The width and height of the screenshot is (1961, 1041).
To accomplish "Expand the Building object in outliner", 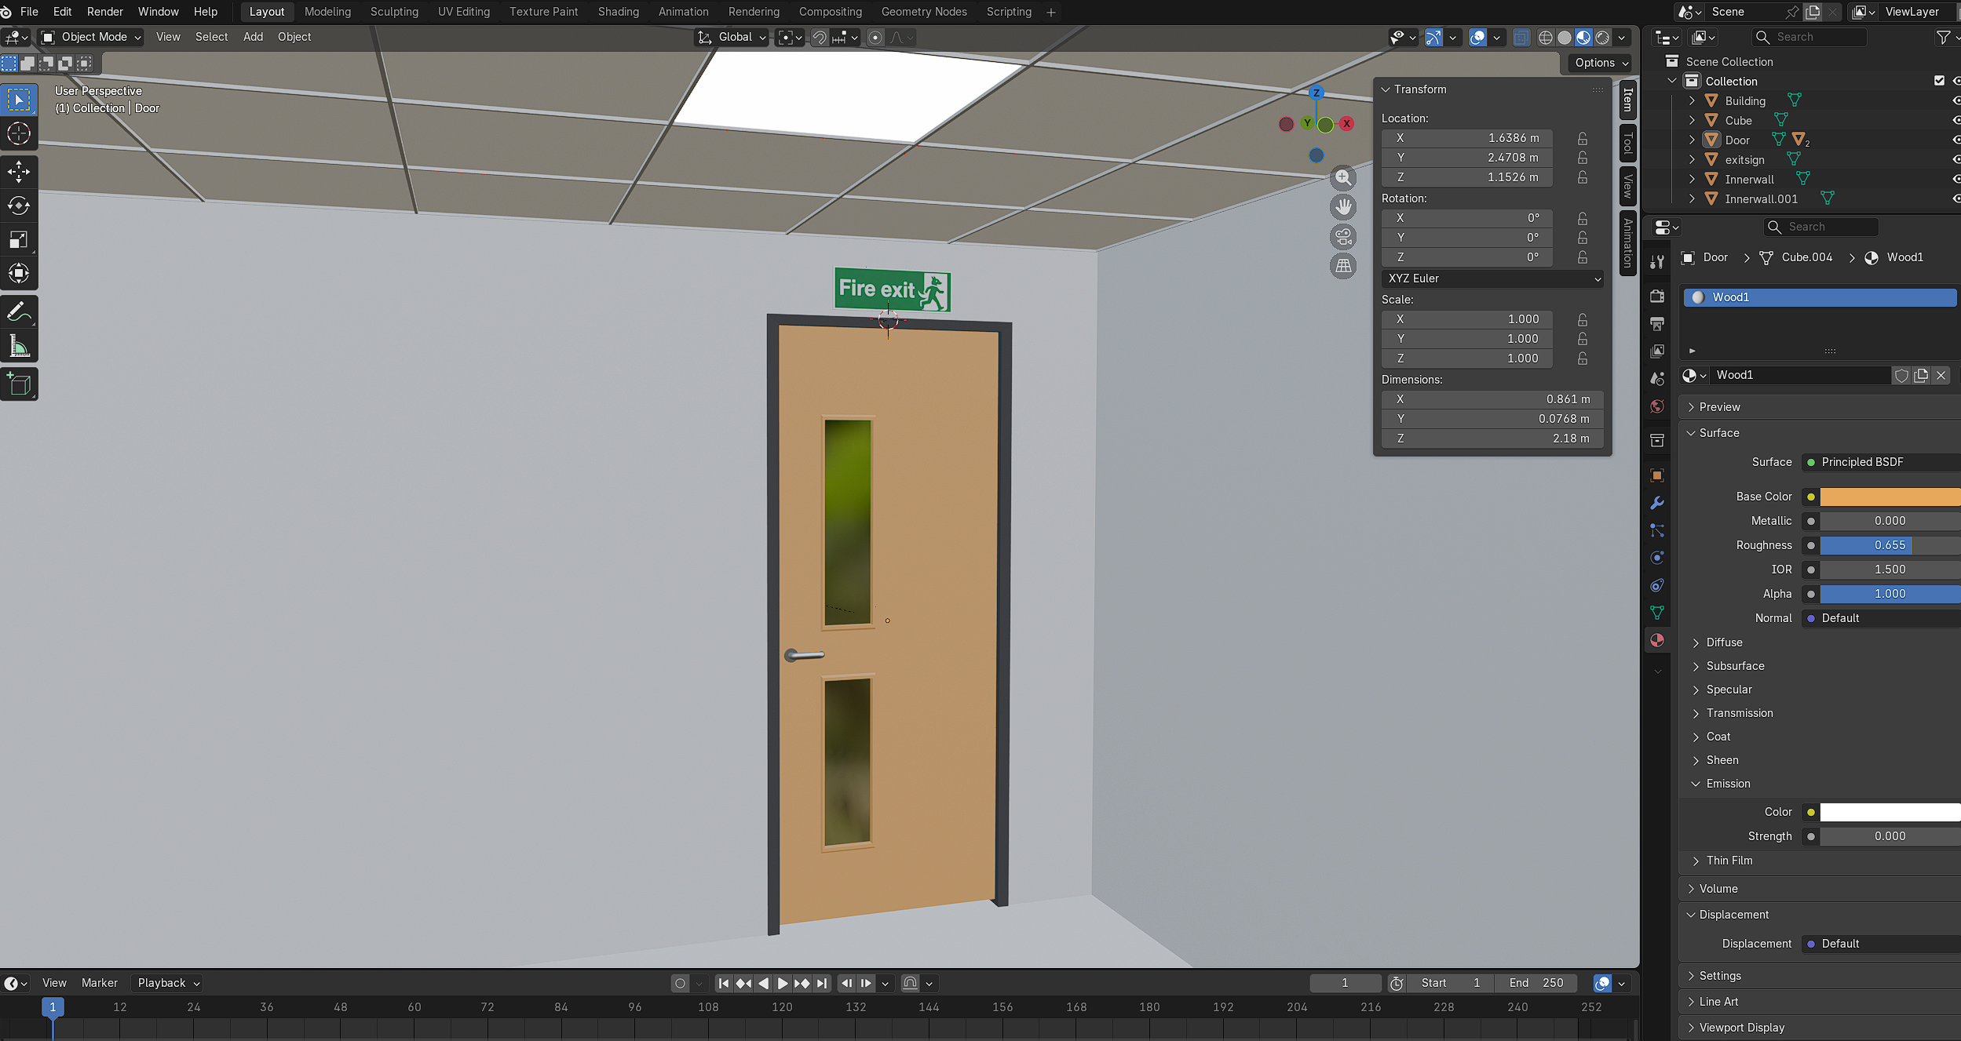I will [x=1692, y=101].
